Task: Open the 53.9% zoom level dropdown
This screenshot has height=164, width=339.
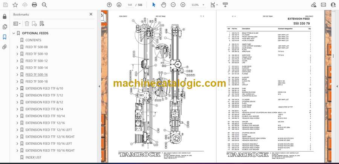Action: click(x=198, y=5)
